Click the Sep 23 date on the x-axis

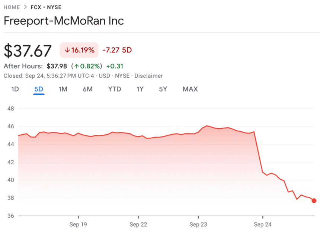click(x=198, y=225)
